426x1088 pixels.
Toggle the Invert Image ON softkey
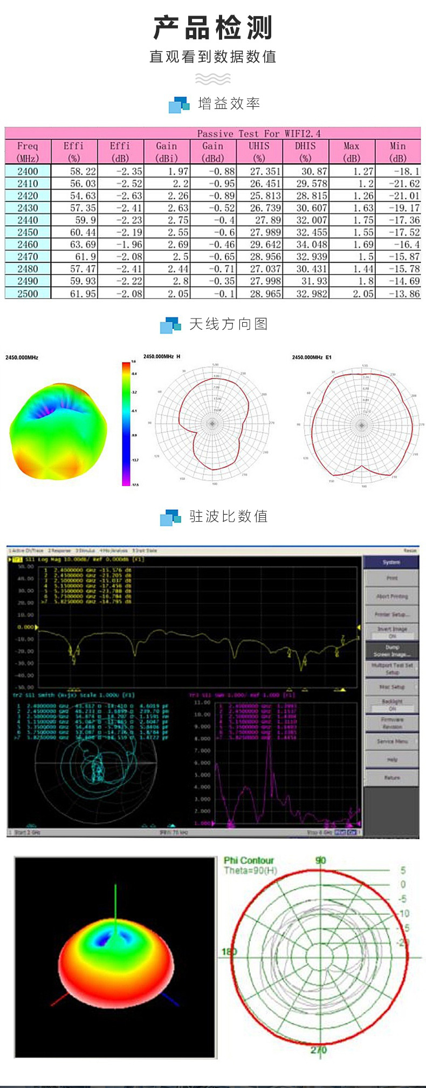392,632
